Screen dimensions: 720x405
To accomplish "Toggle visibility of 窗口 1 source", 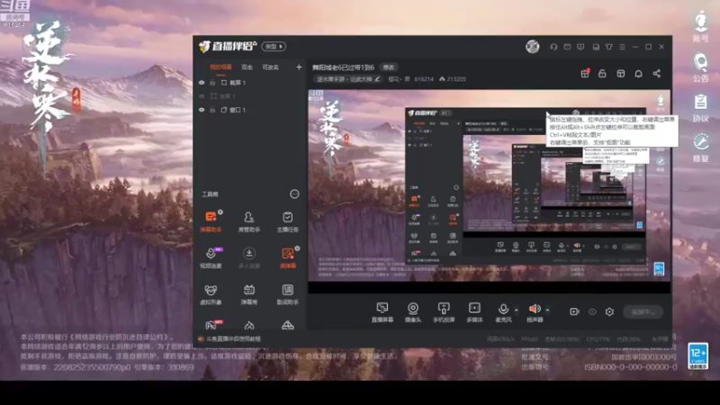I will coord(202,110).
